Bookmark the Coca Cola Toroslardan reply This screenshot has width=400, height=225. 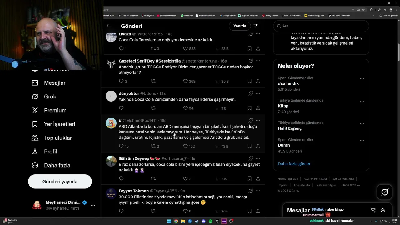point(249,49)
